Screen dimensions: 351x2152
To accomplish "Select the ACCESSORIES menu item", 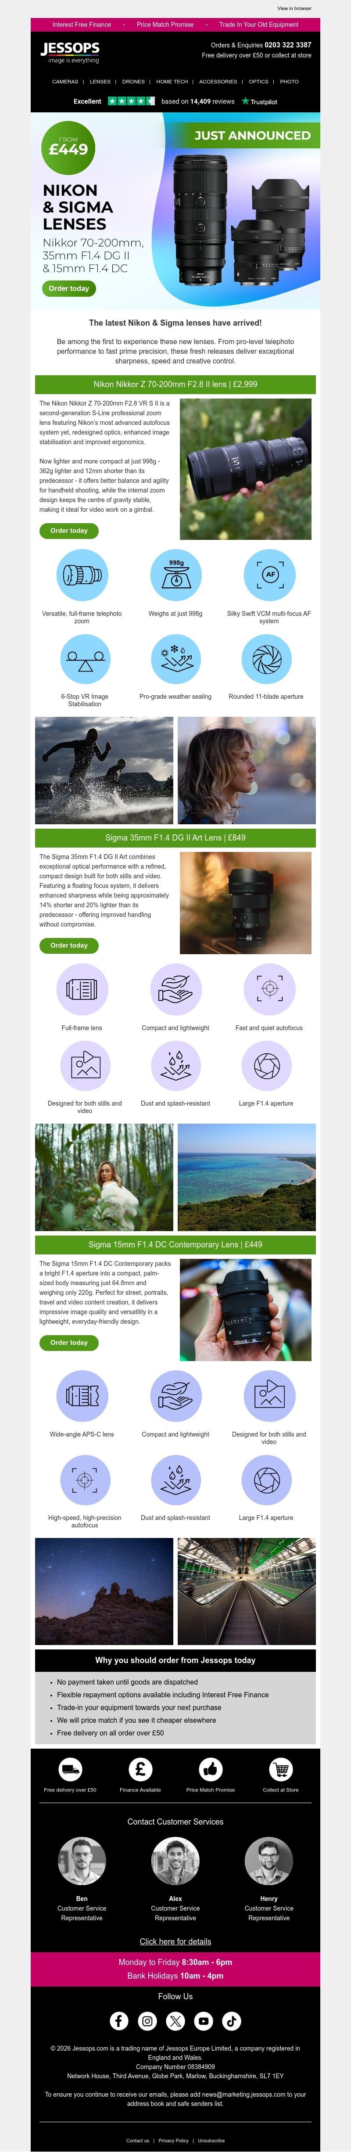I will click(217, 82).
